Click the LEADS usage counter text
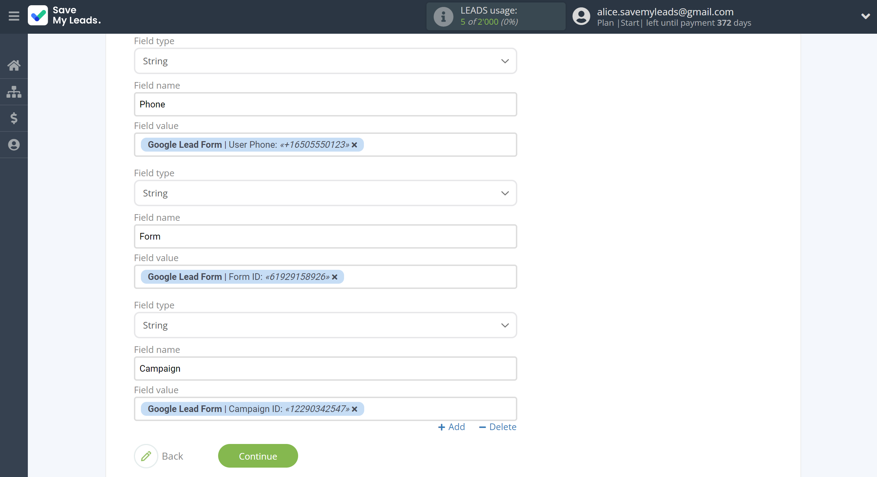The image size is (877, 477). tap(489, 16)
